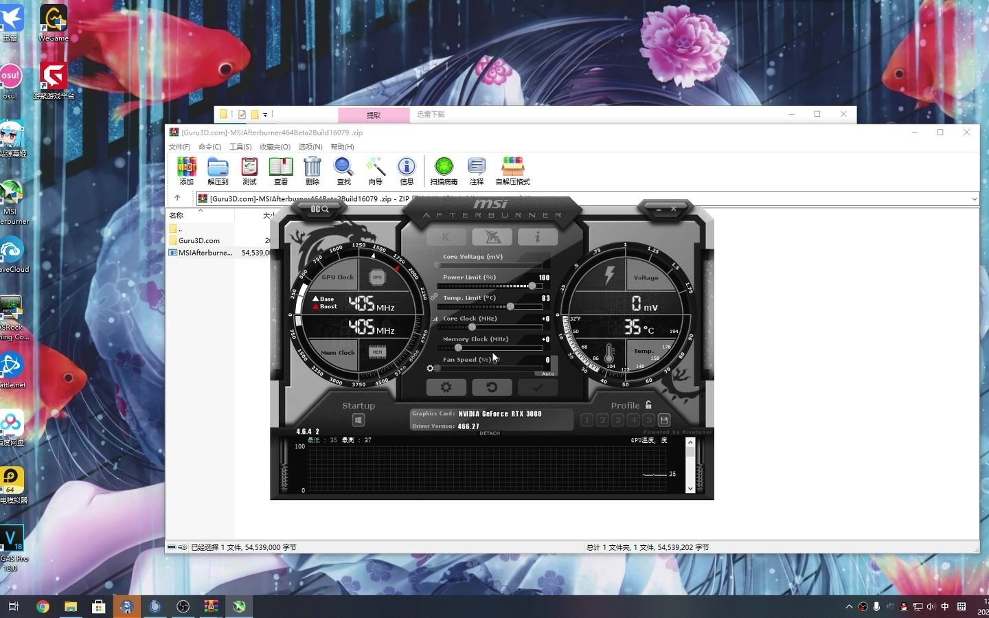Click the Memory Clock slider handle
Image resolution: width=989 pixels, height=618 pixels.
458,347
